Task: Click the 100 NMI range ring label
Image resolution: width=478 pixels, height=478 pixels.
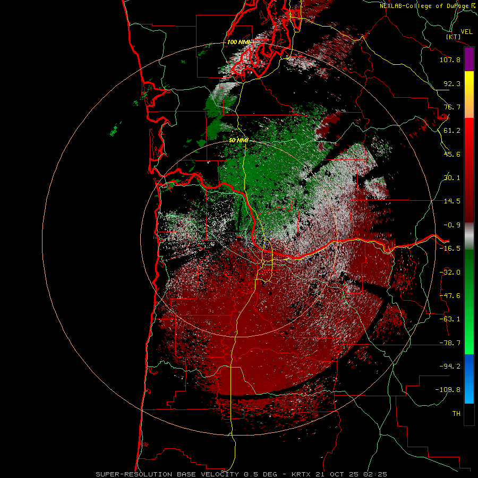Action: point(238,42)
